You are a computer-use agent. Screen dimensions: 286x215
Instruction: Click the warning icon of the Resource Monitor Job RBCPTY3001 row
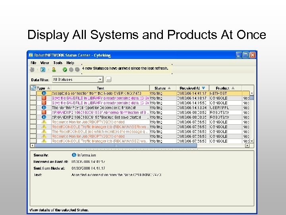pos(44,122)
